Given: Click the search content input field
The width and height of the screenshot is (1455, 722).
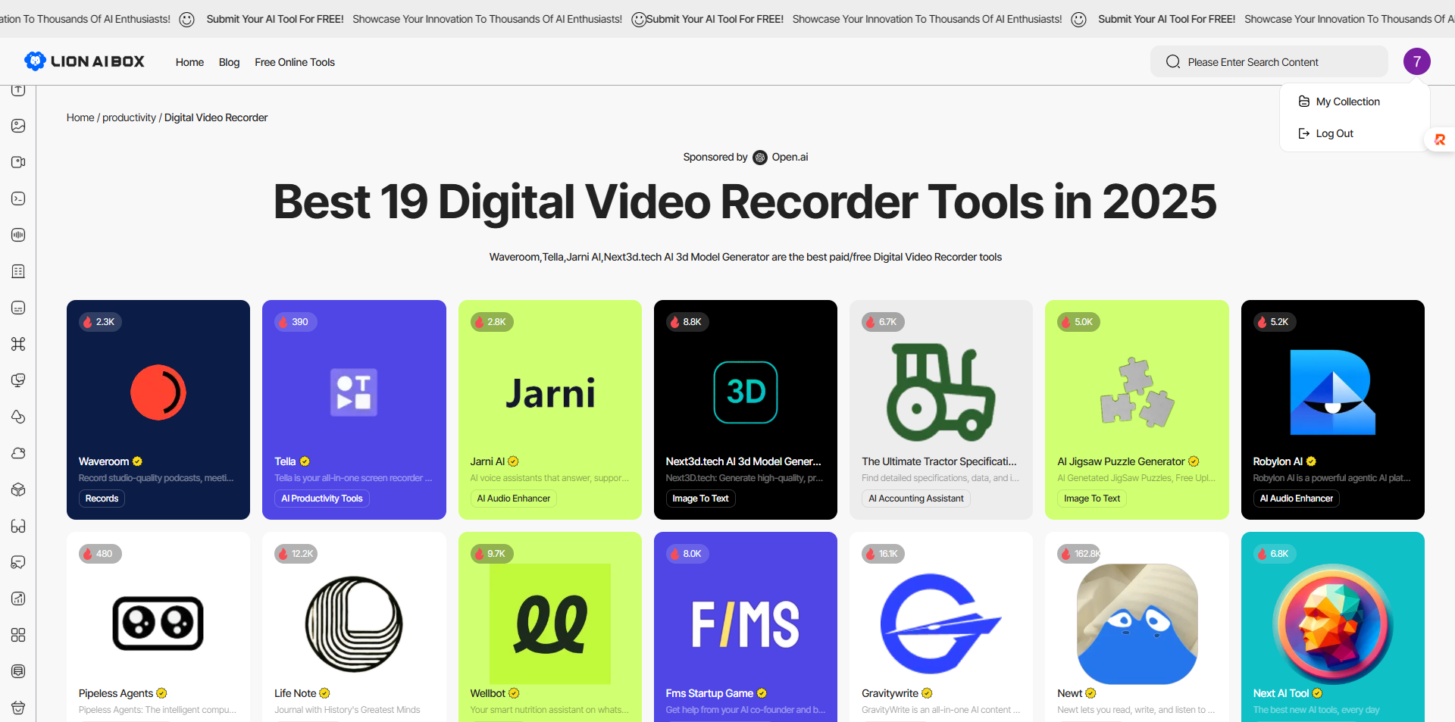Looking at the screenshot, I should coord(1269,62).
